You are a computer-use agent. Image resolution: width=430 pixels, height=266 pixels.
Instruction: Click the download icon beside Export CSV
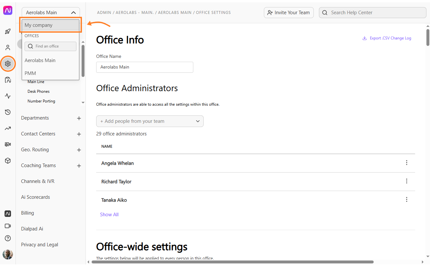pos(365,38)
